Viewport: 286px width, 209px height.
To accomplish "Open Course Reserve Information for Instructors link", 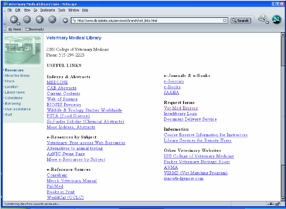I will pyautogui.click(x=206, y=135).
